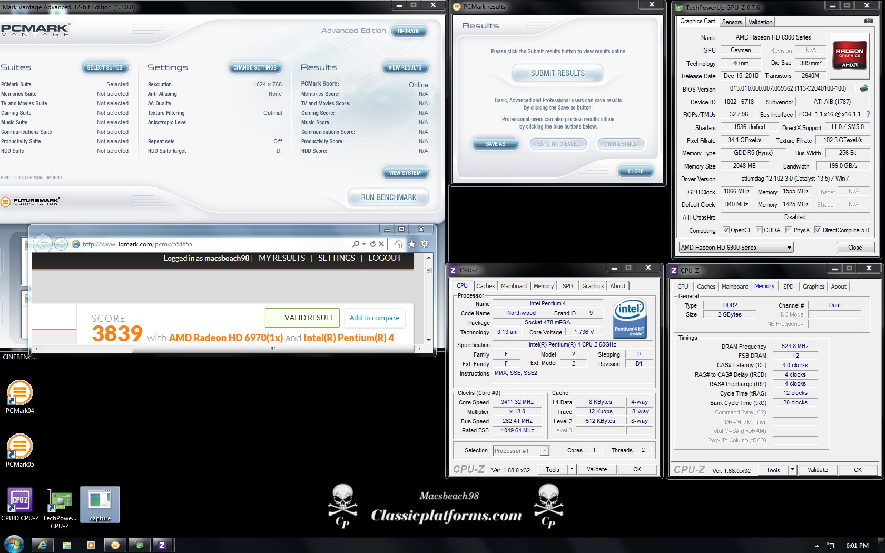Open the browser search dropdown arrow
The width and height of the screenshot is (885, 553).
364,244
